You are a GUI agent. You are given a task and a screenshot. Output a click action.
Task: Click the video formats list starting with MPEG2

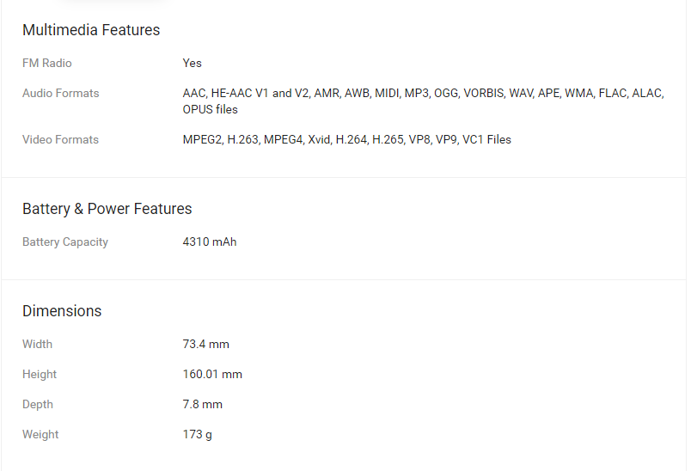tap(346, 139)
